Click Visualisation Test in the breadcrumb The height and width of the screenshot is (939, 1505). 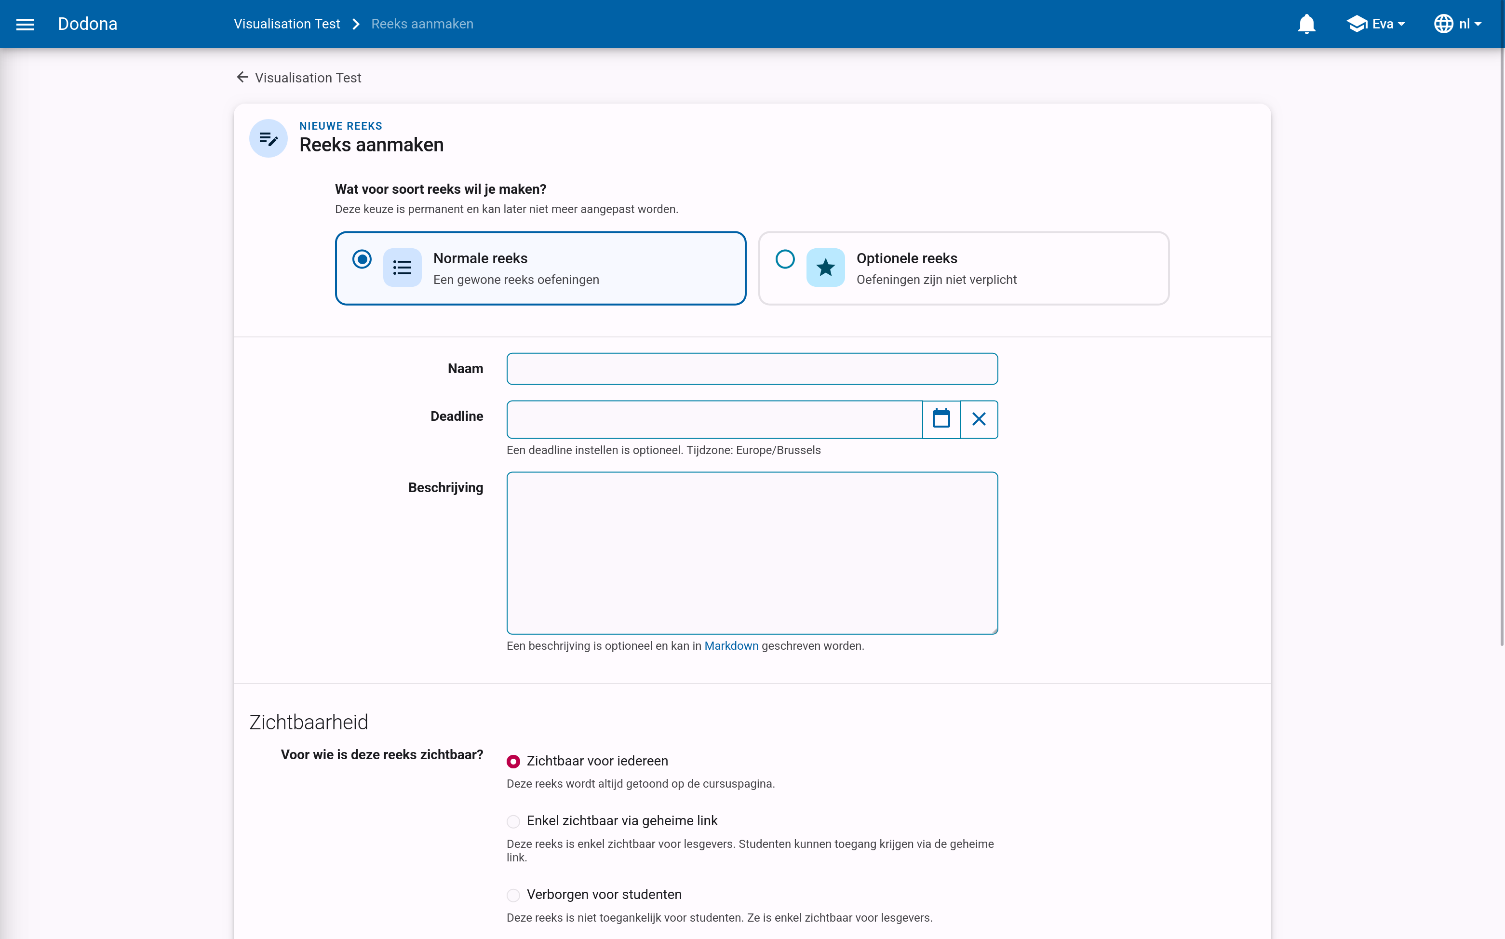(287, 24)
